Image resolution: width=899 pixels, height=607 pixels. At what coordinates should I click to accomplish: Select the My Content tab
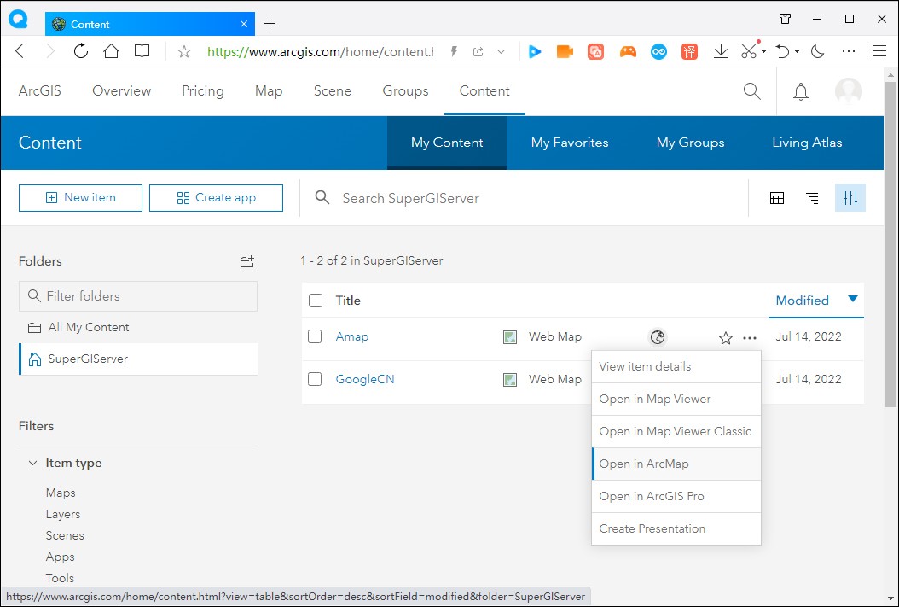point(447,143)
